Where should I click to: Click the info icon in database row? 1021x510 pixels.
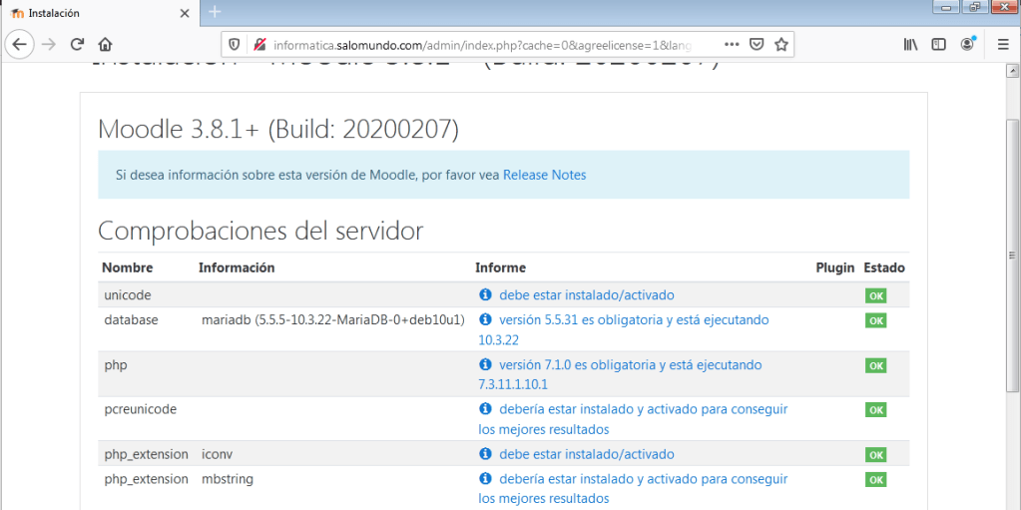(x=485, y=320)
